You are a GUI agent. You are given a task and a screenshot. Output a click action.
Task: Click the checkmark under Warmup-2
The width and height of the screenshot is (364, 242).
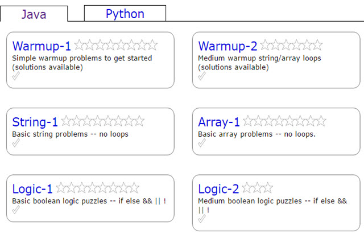pos(202,76)
